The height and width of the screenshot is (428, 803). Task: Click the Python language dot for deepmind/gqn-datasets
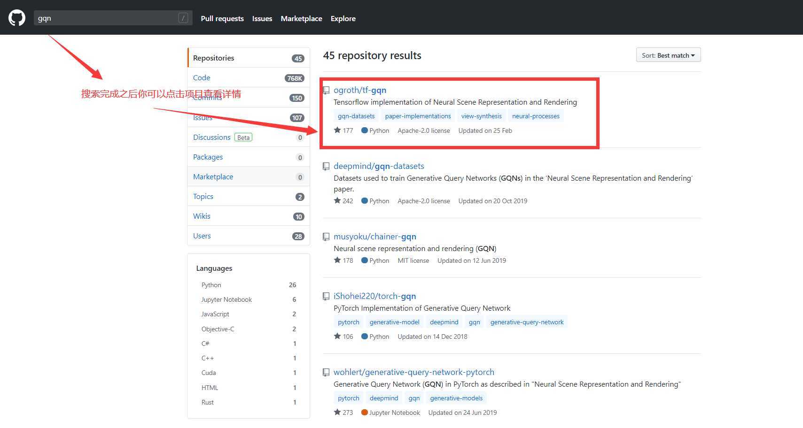pyautogui.click(x=365, y=201)
